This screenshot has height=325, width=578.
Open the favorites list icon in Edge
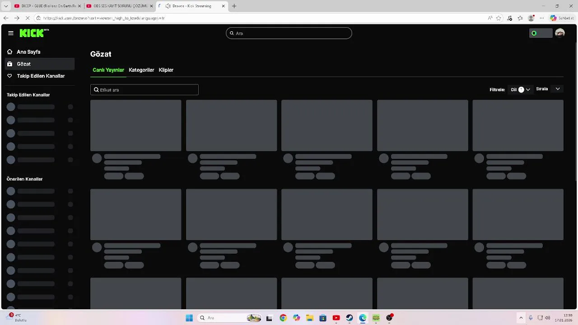tap(520, 18)
